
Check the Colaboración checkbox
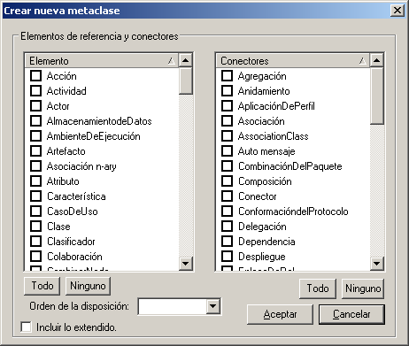coord(35,257)
